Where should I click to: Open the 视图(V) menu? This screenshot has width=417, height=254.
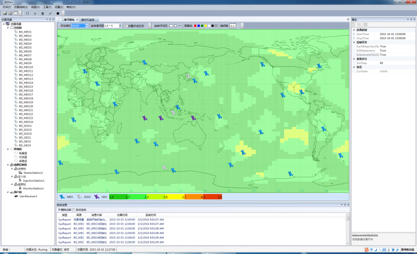point(35,7)
